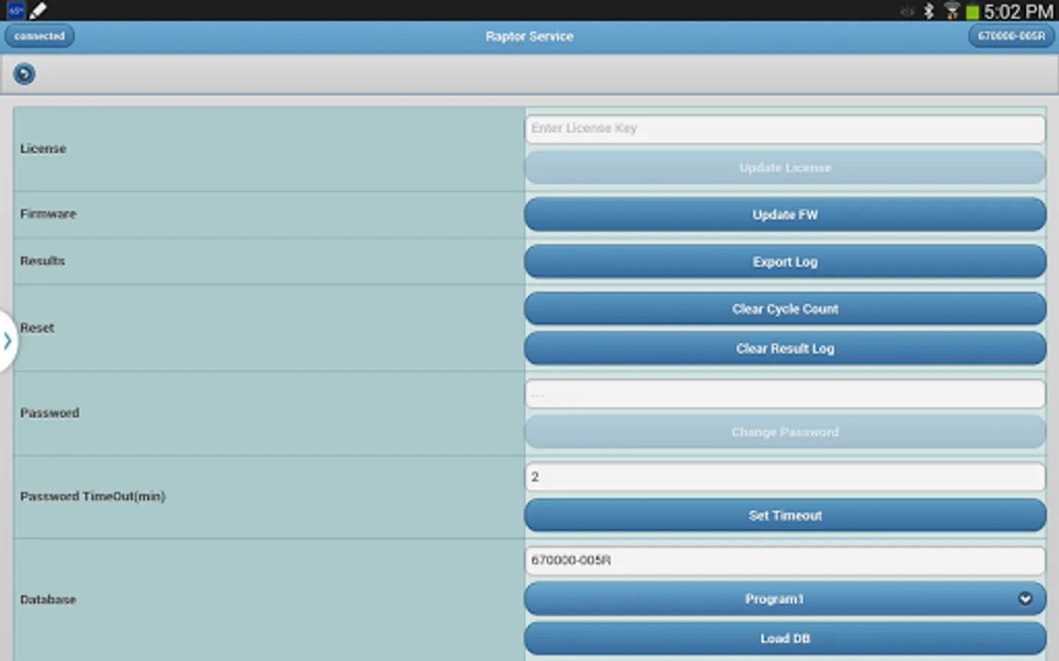
Task: Click the Load DB button
Action: pyautogui.click(x=785, y=639)
